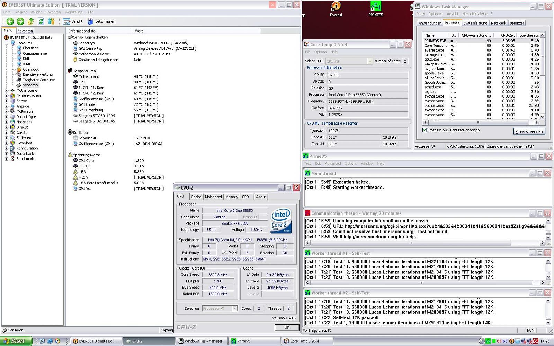Image resolution: width=554 pixels, height=346 pixels.
Task: Click the show desktop quick launch icon
Action: pyautogui.click(x=42, y=341)
